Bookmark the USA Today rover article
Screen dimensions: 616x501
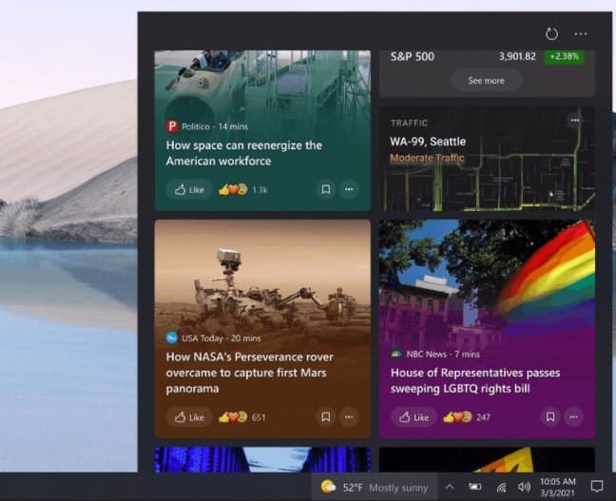click(326, 417)
